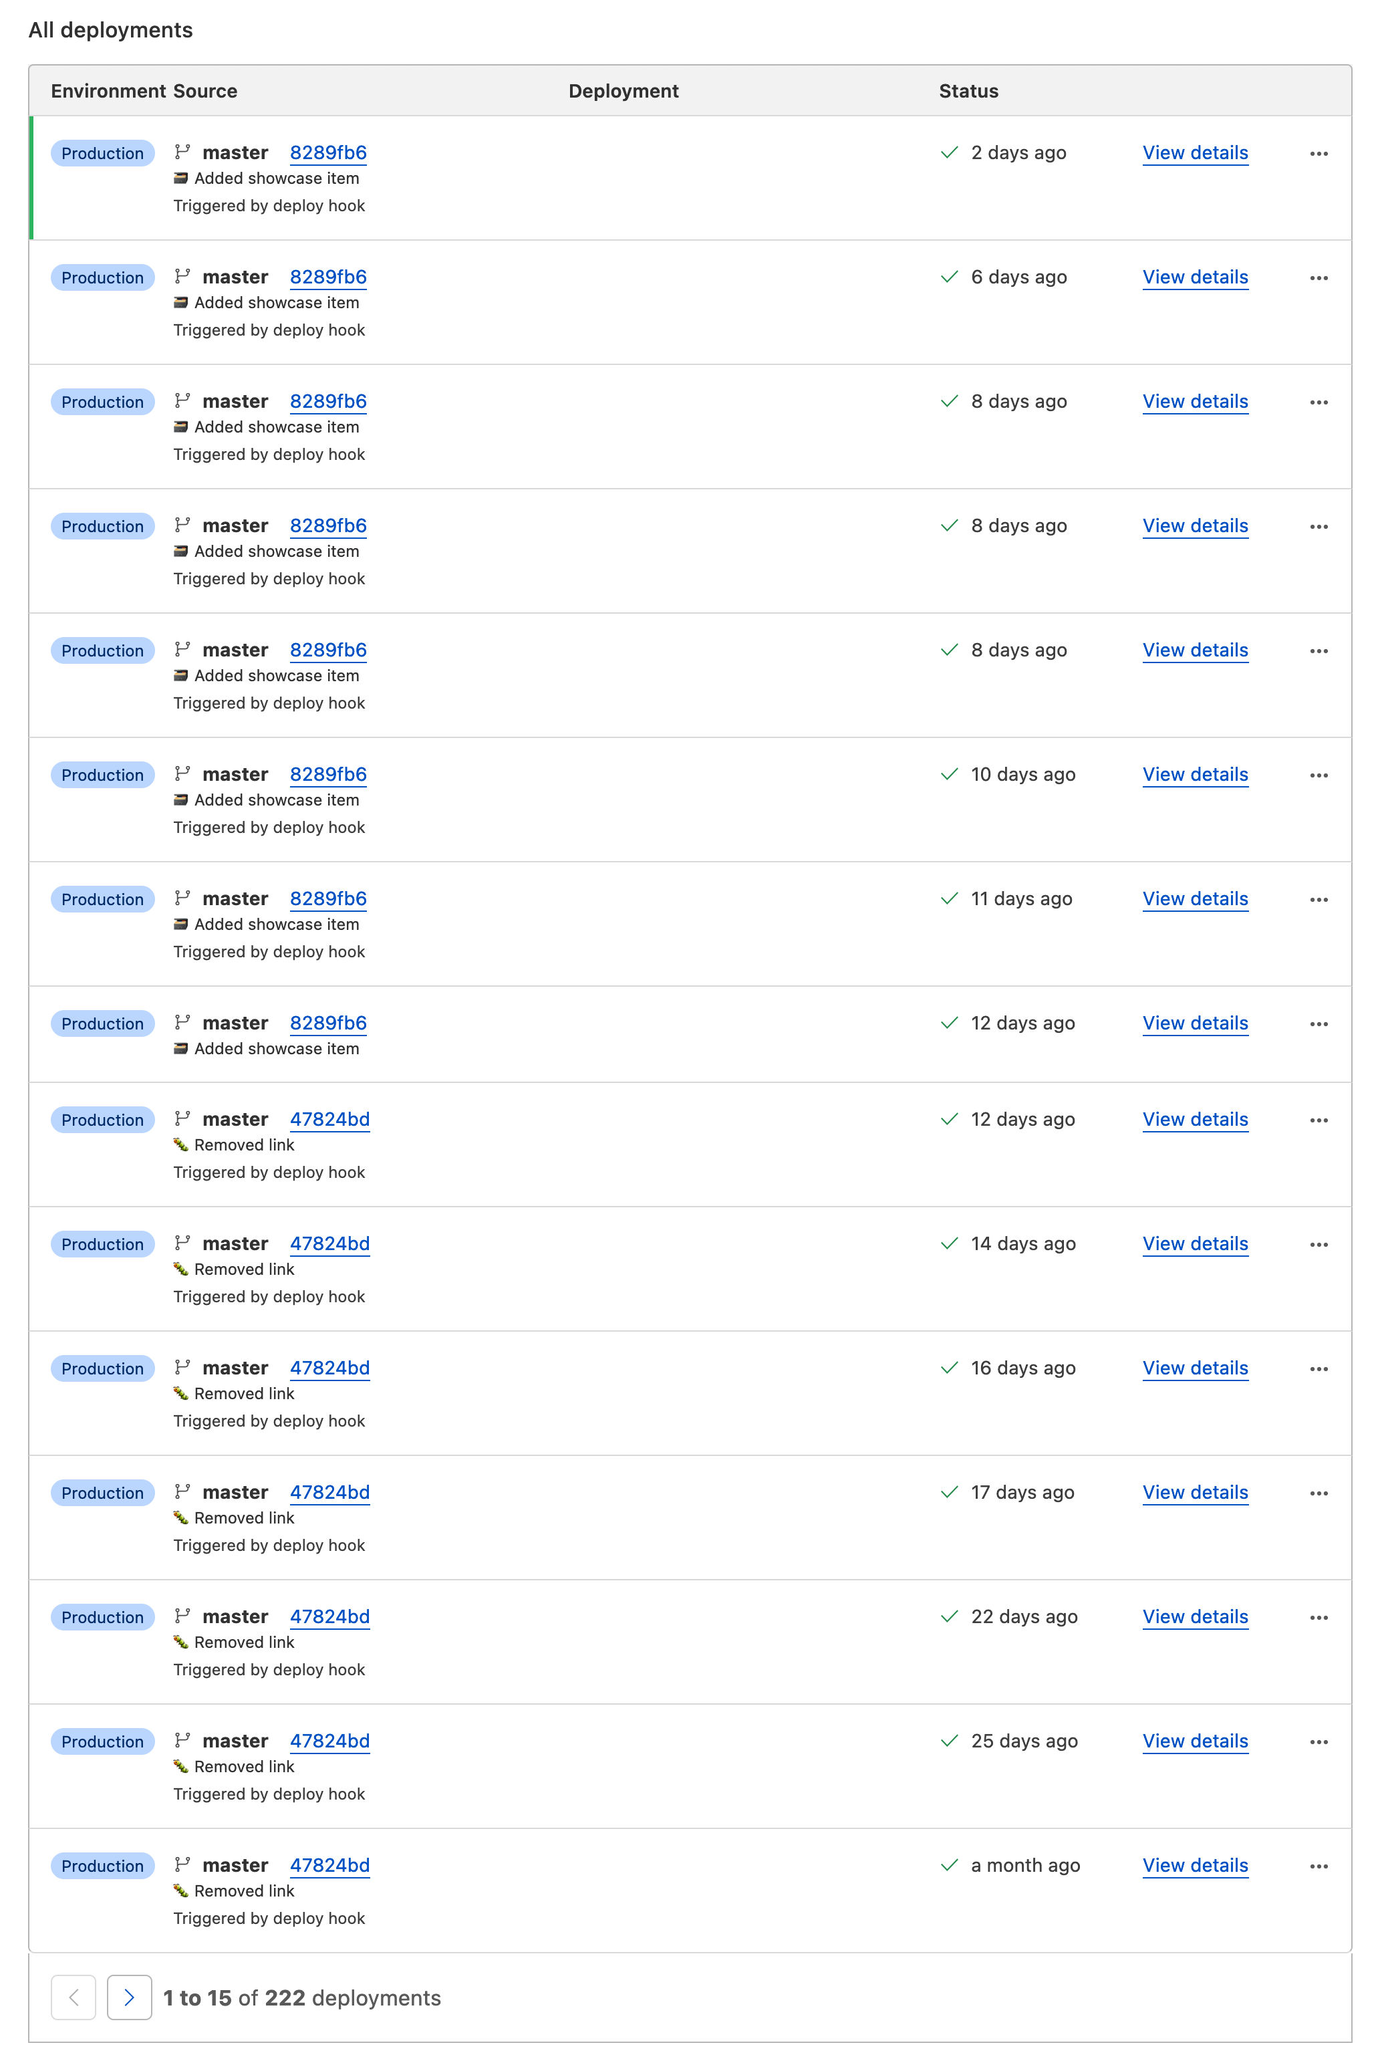This screenshot has height=2067, width=1378.
Task: Open the more-actions menu for the 6 days ago deployment
Action: tap(1319, 278)
